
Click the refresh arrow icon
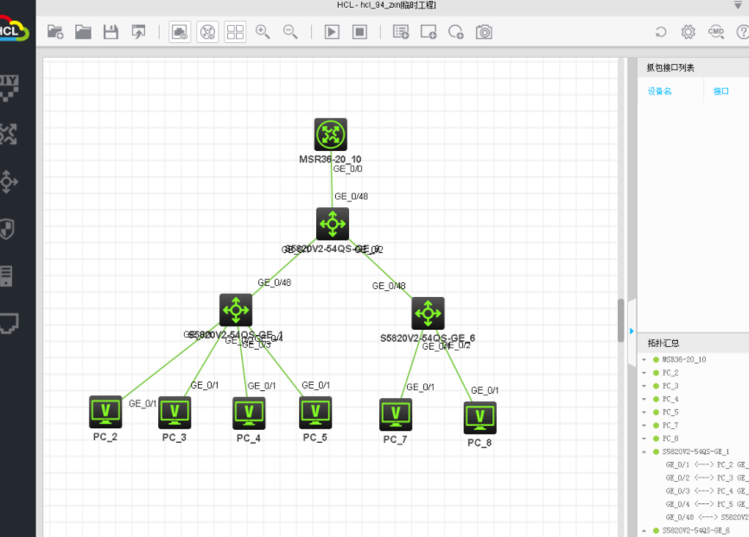pos(661,32)
